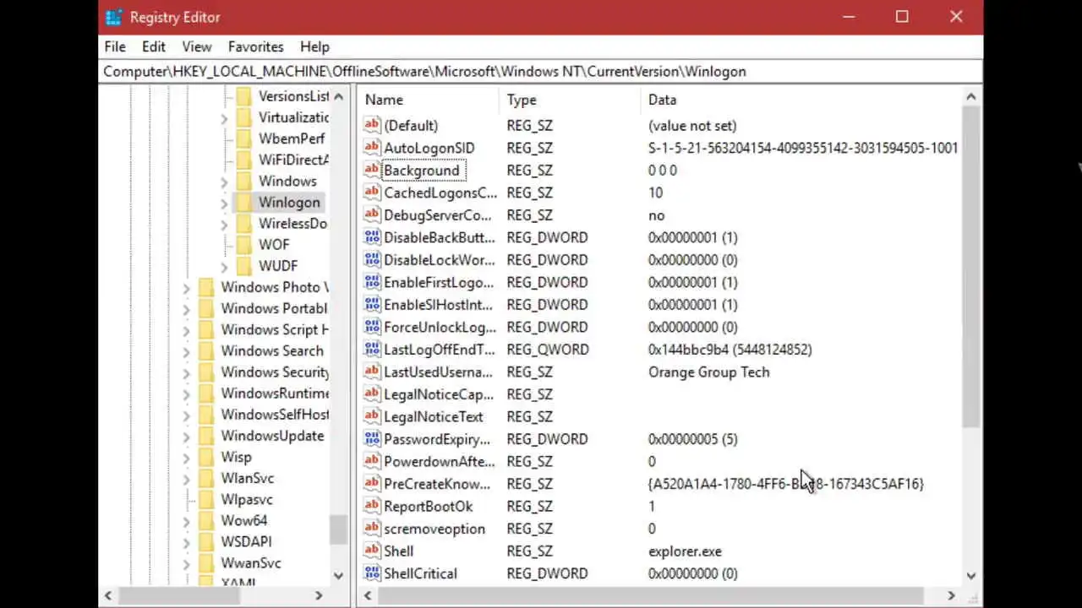The width and height of the screenshot is (1082, 608).
Task: Expand the Windows Photo V... key
Action: (187, 288)
